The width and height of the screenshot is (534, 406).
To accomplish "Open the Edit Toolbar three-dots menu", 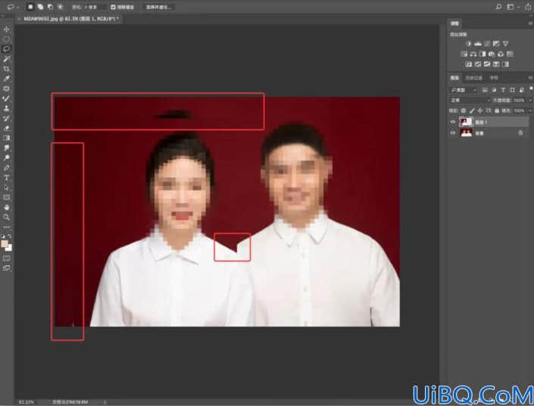I will (x=7, y=227).
